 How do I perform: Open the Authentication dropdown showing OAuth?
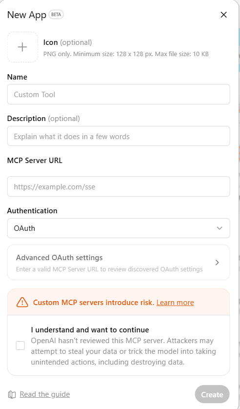coord(119,228)
